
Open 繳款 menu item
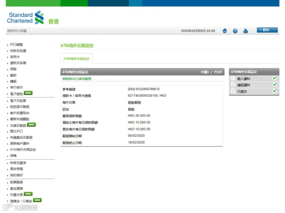[x=13, y=75]
